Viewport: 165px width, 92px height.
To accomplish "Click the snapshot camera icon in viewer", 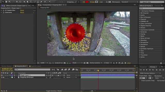I will [65, 63].
